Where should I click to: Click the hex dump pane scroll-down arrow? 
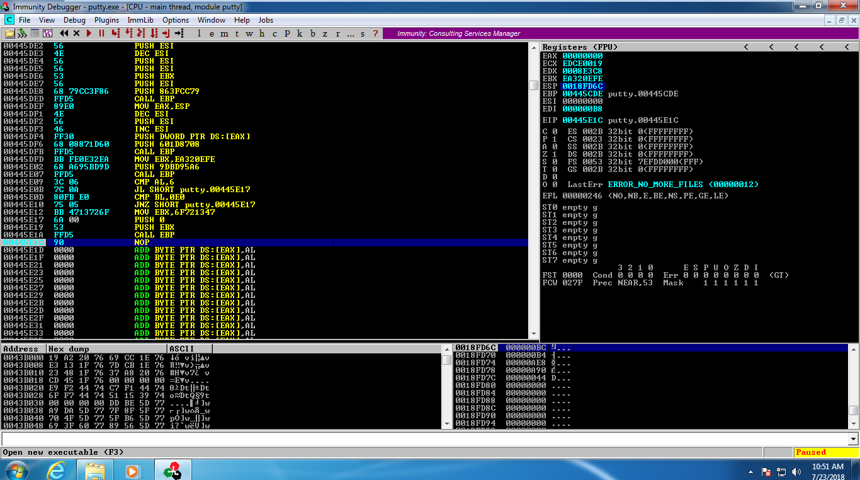(446, 424)
